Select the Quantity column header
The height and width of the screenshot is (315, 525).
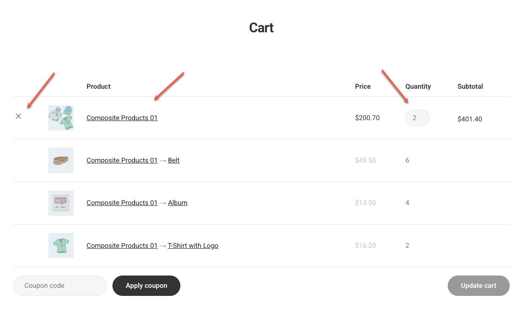point(418,87)
